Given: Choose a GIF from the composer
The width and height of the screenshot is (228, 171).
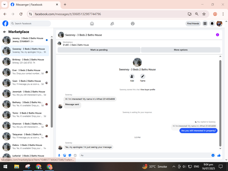Looking at the screenshot, I should (75, 155).
